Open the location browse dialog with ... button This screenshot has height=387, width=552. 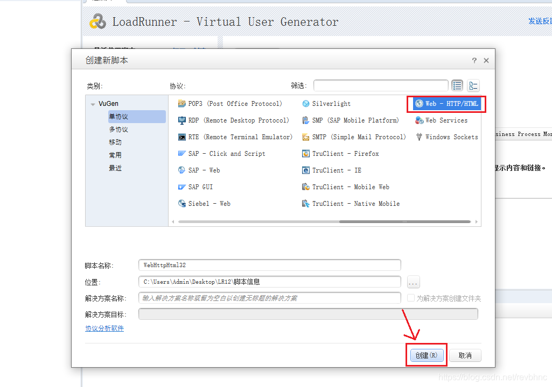point(413,282)
